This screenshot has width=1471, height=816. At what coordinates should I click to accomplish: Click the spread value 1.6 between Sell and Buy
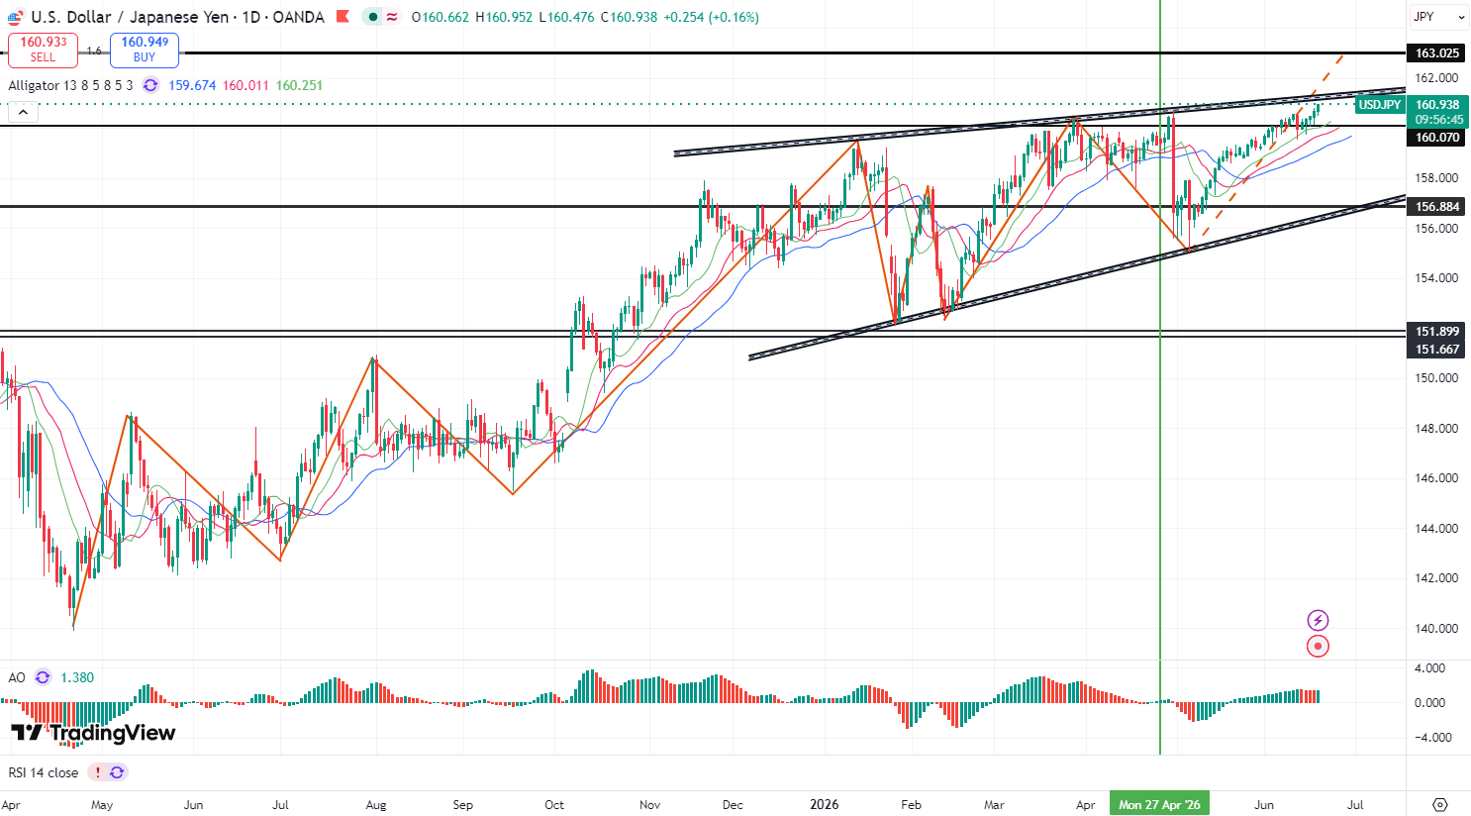tap(94, 51)
